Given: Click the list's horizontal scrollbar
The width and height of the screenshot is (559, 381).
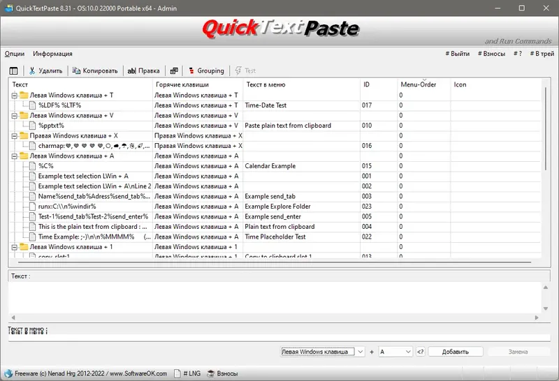Looking at the screenshot, I should 275,262.
